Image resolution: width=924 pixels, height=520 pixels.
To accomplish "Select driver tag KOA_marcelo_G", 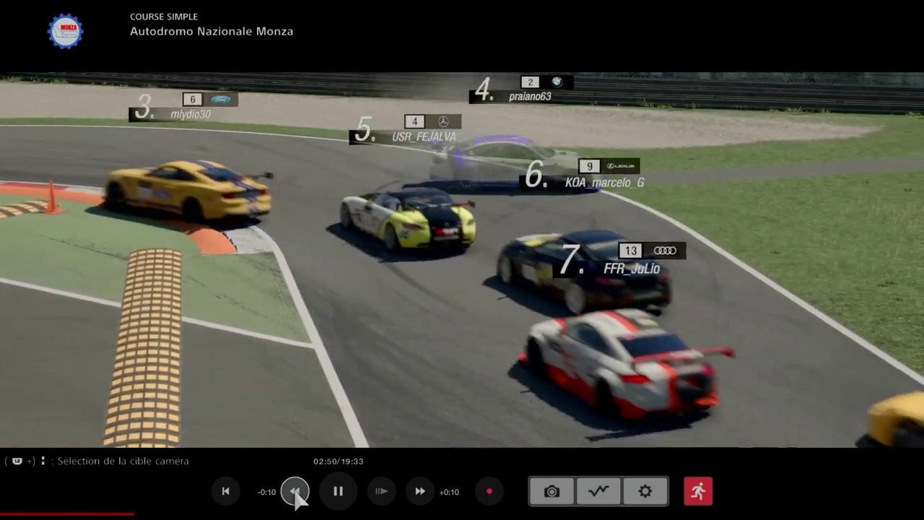I will click(x=604, y=183).
